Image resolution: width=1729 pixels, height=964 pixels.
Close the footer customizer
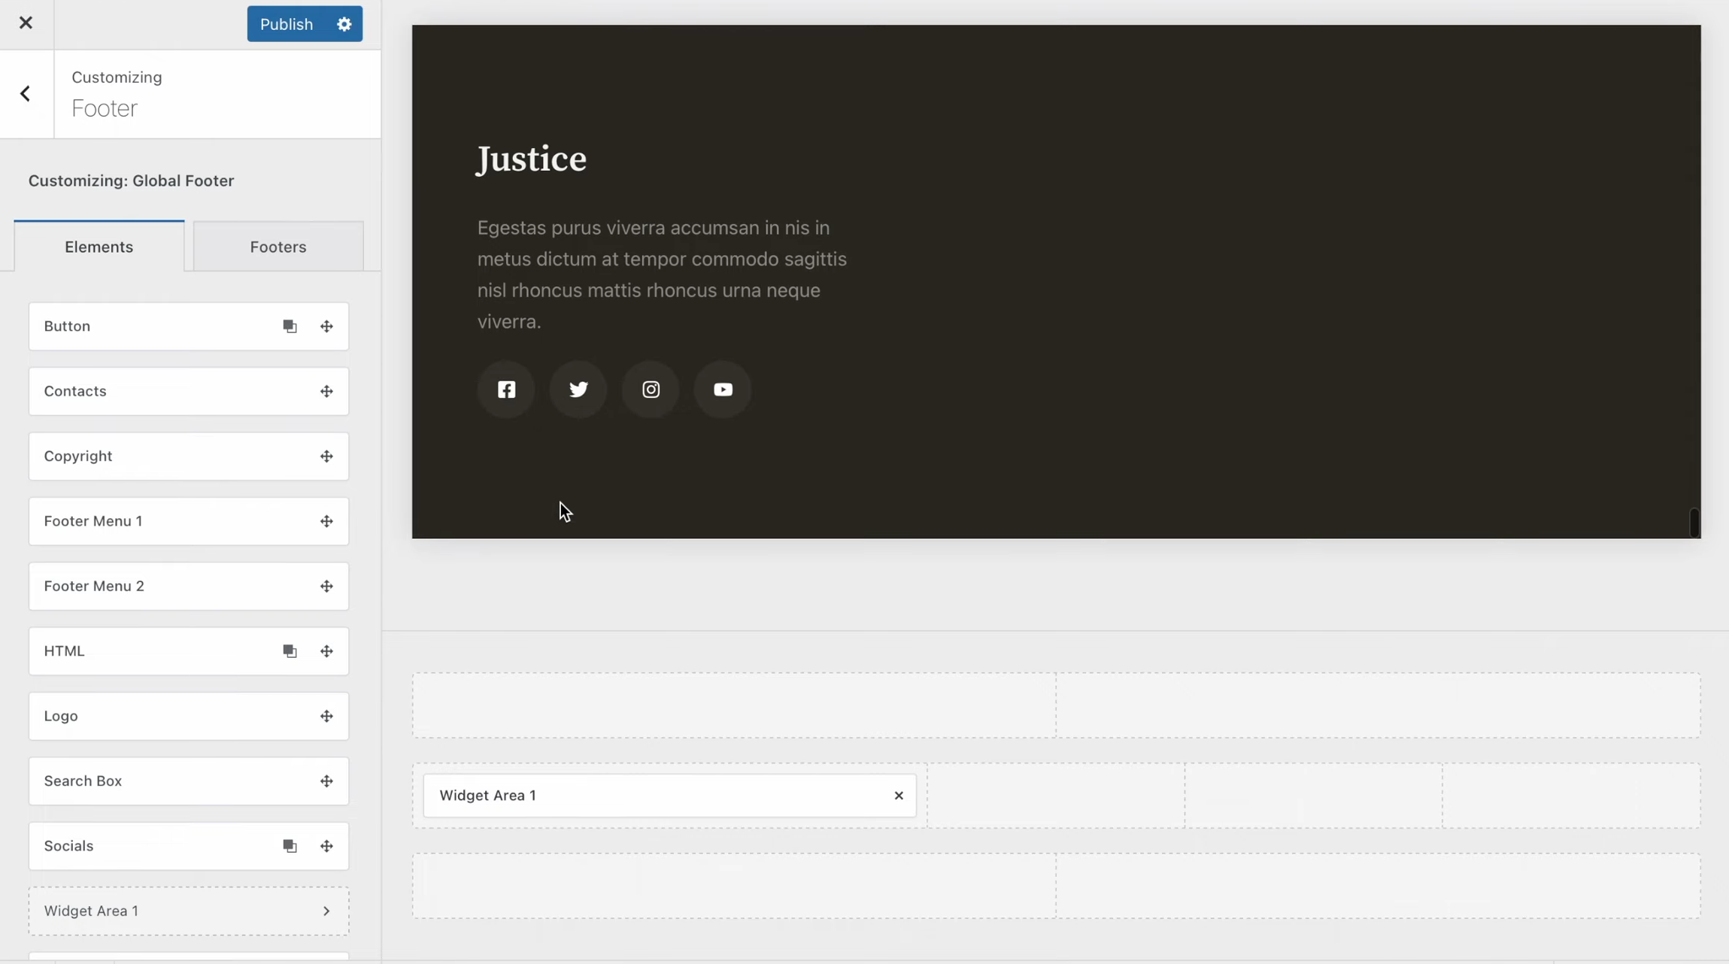pos(26,23)
